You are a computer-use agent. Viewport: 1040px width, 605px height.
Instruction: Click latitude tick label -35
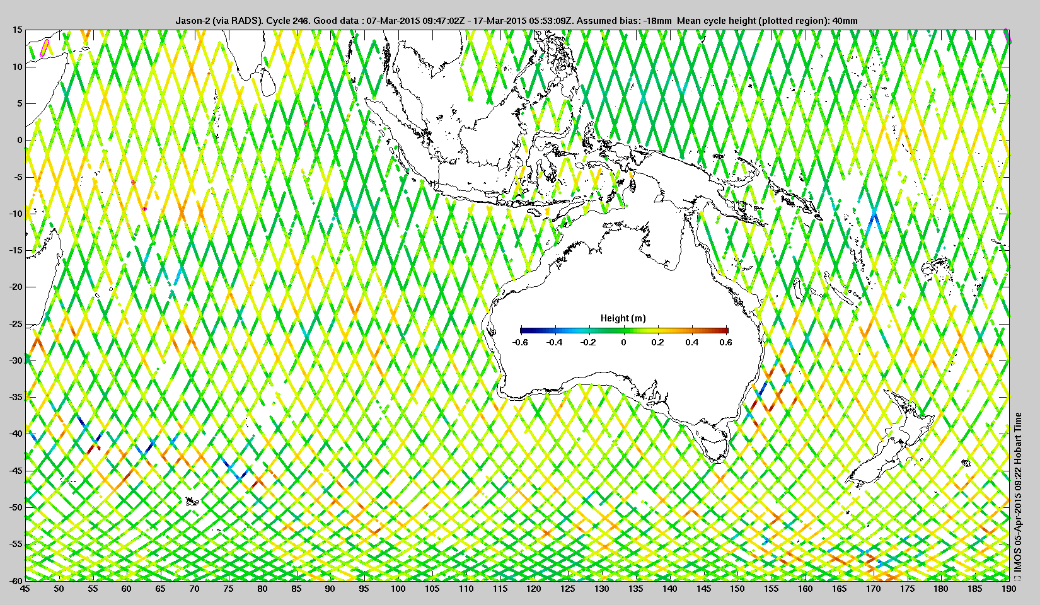(16, 397)
